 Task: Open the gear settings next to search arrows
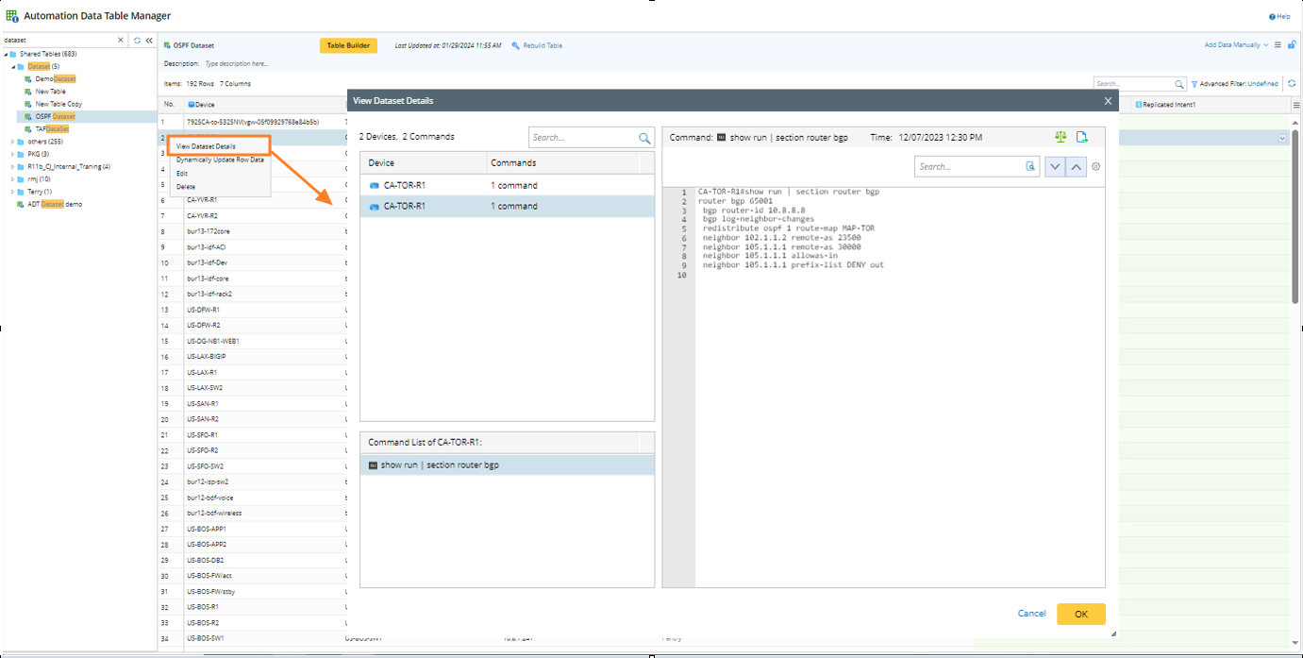tap(1095, 167)
